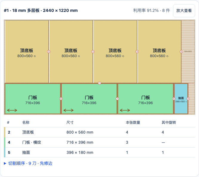The height and width of the screenshot is (177, 199).
Task: Click blue color bar of the 抽面 table row
Action: 4,152
